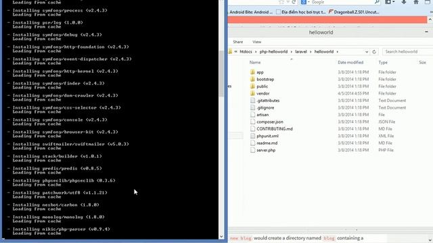Open the app folder icon
The width and height of the screenshot is (433, 243).
point(252,72)
